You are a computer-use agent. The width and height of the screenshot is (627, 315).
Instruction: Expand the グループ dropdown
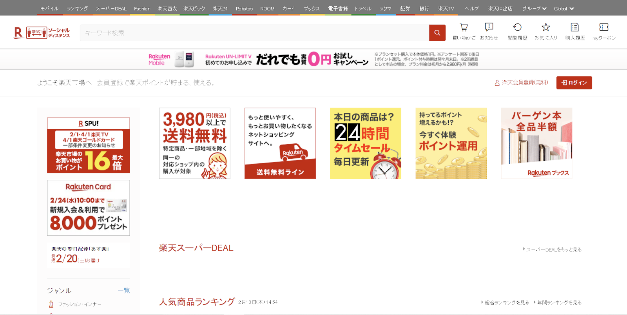[x=535, y=8]
